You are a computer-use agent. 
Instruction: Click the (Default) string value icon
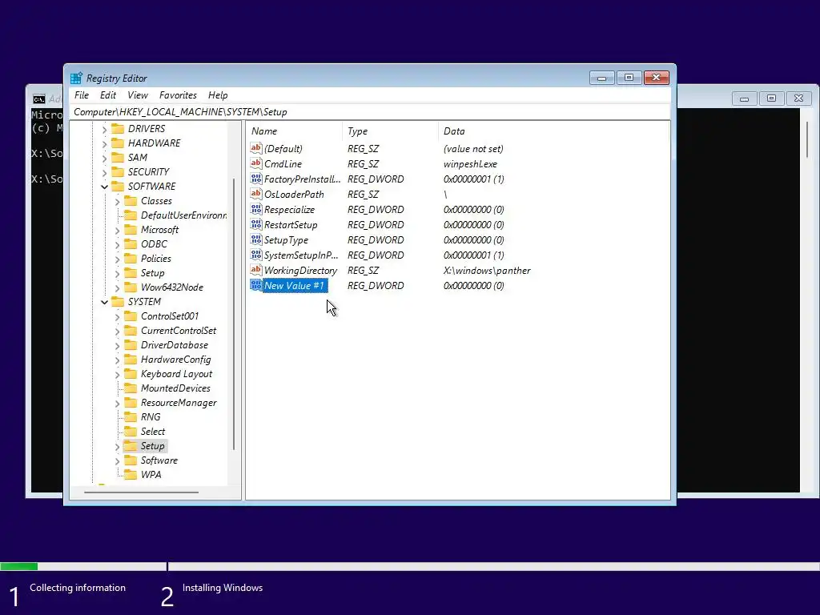[x=255, y=148]
